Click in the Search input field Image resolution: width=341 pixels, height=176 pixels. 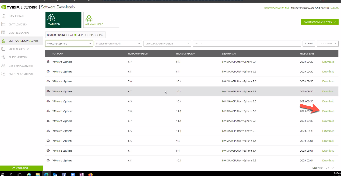[x=246, y=44]
